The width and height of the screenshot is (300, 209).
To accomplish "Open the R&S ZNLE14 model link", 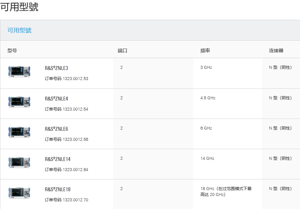I will [x=58, y=159].
